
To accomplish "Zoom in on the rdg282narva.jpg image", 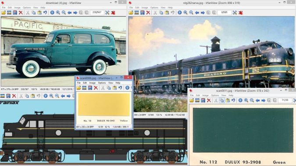I will (185, 13).
